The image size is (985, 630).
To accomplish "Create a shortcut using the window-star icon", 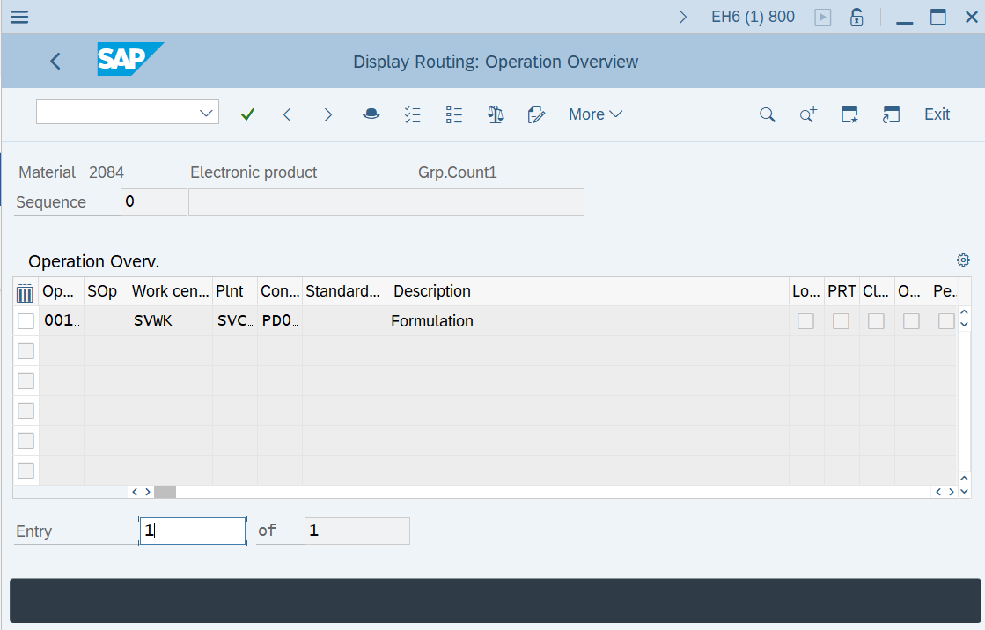I will (x=849, y=114).
